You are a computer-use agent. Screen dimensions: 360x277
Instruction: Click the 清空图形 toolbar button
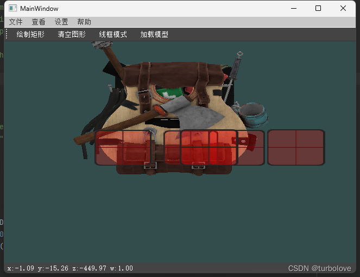(72, 34)
